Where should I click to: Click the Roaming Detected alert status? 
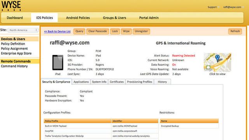tap(183, 56)
